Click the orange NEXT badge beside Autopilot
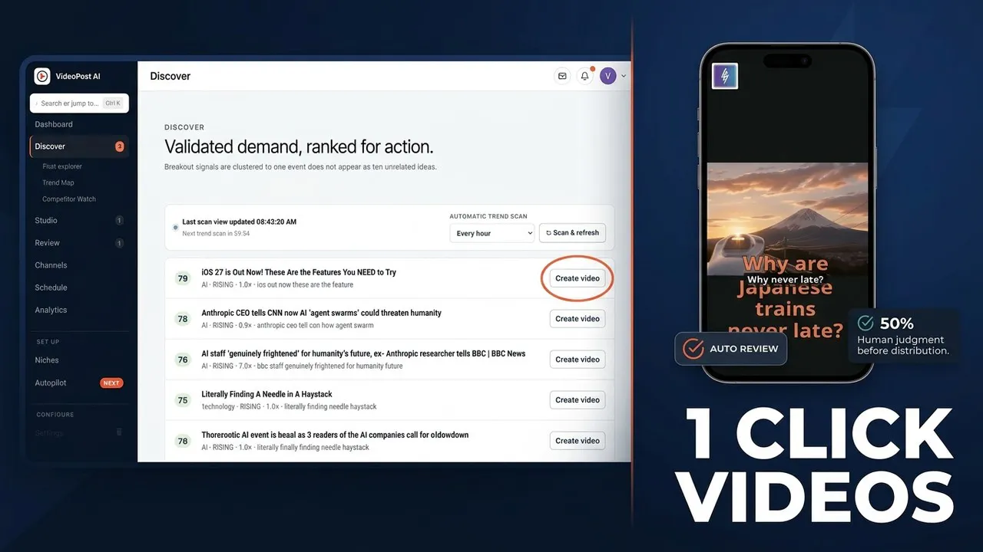 tap(111, 383)
